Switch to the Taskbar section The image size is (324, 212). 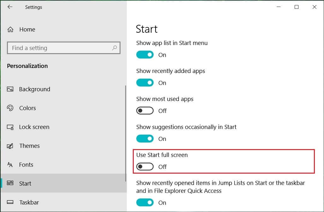click(28, 202)
